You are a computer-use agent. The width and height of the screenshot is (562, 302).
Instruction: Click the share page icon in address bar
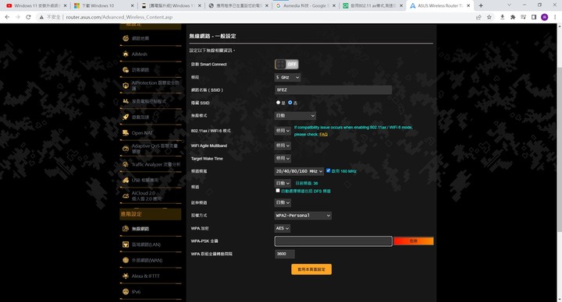478,17
